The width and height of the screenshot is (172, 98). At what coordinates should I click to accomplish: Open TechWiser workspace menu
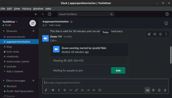point(10,22)
